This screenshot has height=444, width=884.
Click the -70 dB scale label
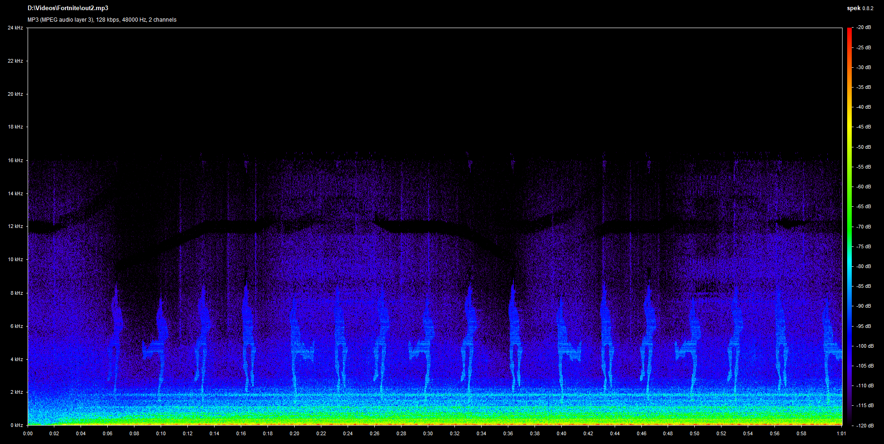pos(864,227)
